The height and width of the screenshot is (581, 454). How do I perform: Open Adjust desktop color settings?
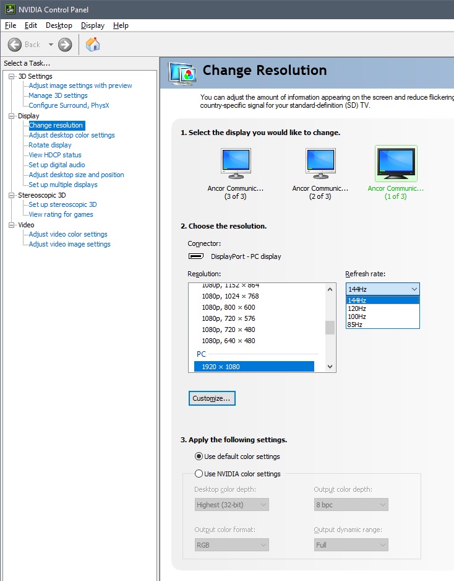click(x=72, y=135)
